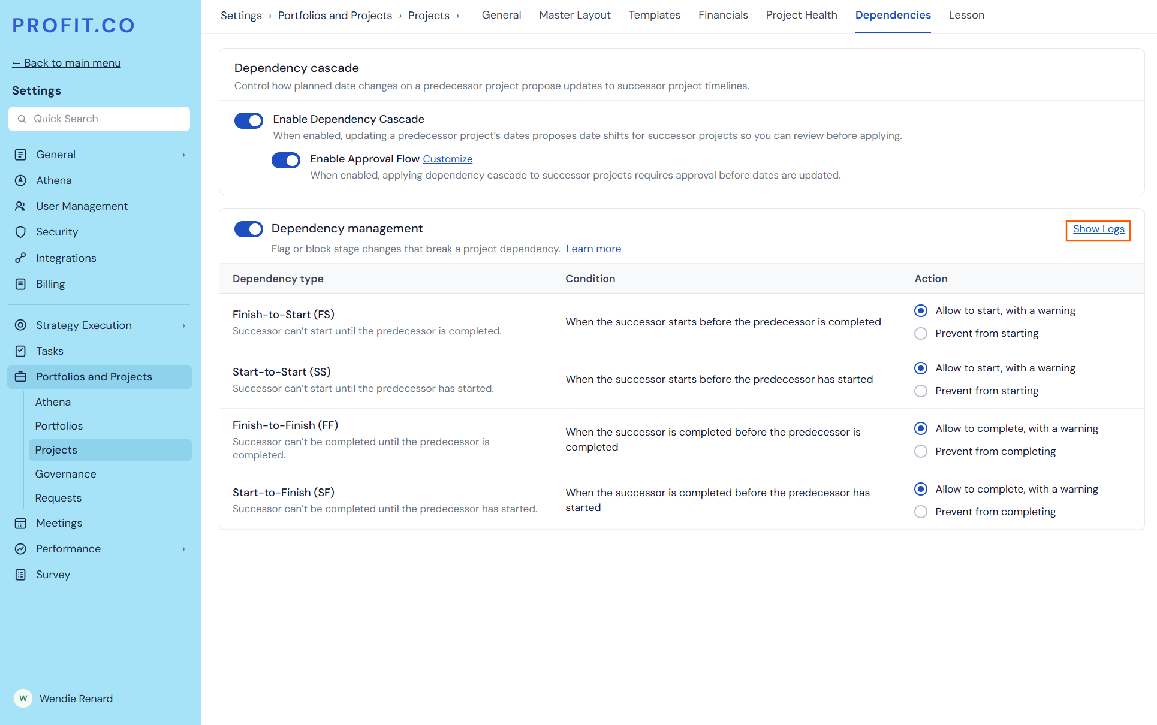The height and width of the screenshot is (725, 1157).
Task: Toggle Dependency management switch
Action: (x=249, y=229)
